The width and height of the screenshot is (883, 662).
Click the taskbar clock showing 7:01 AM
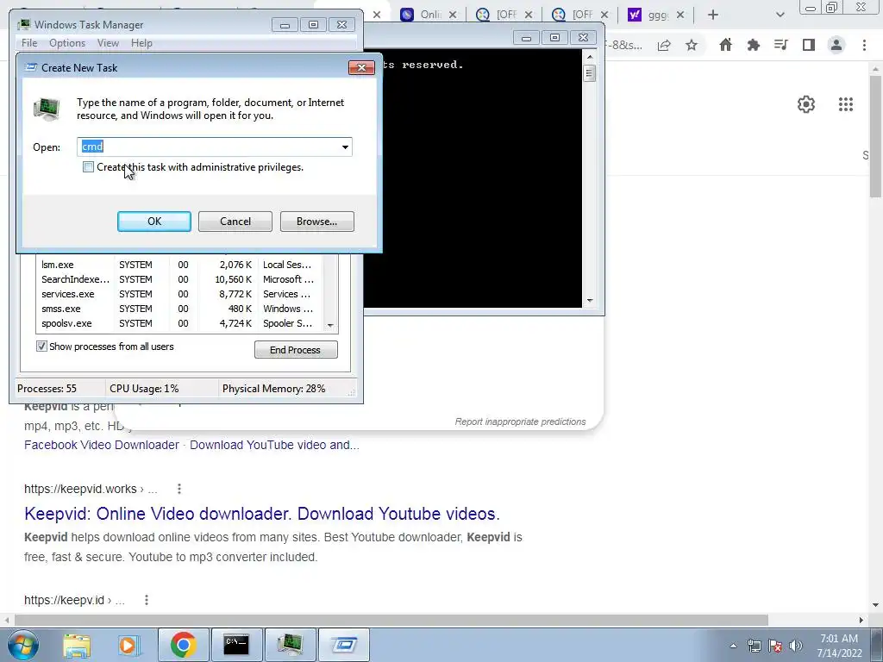tap(839, 646)
